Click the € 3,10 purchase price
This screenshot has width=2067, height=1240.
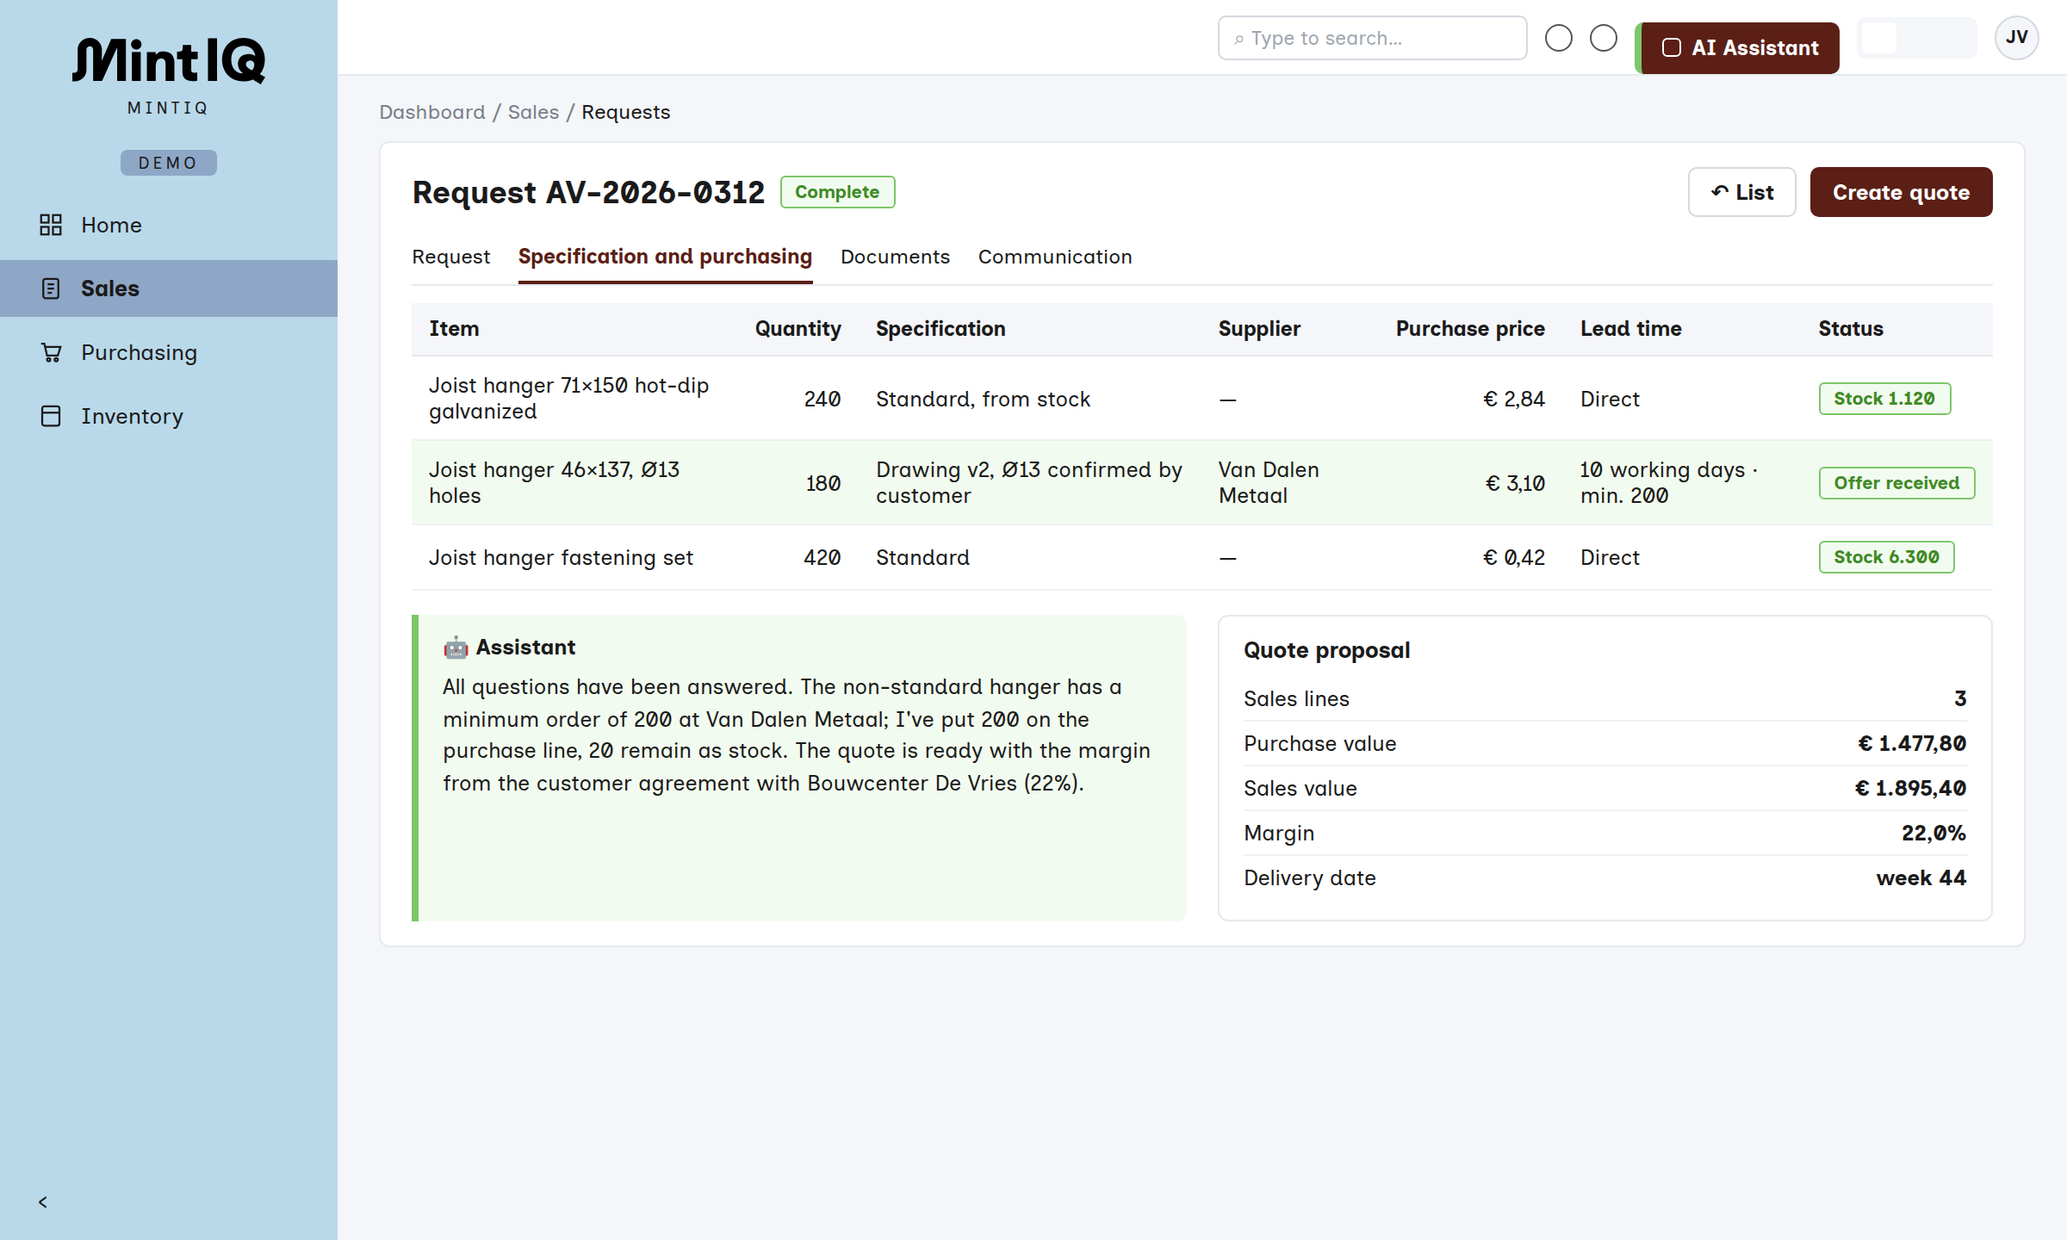click(x=1515, y=483)
